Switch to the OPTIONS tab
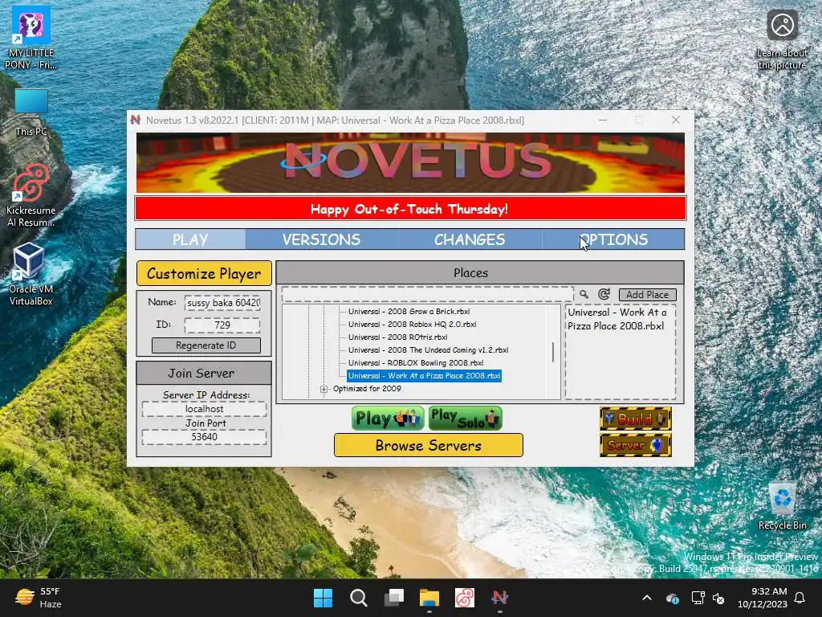 click(x=613, y=239)
